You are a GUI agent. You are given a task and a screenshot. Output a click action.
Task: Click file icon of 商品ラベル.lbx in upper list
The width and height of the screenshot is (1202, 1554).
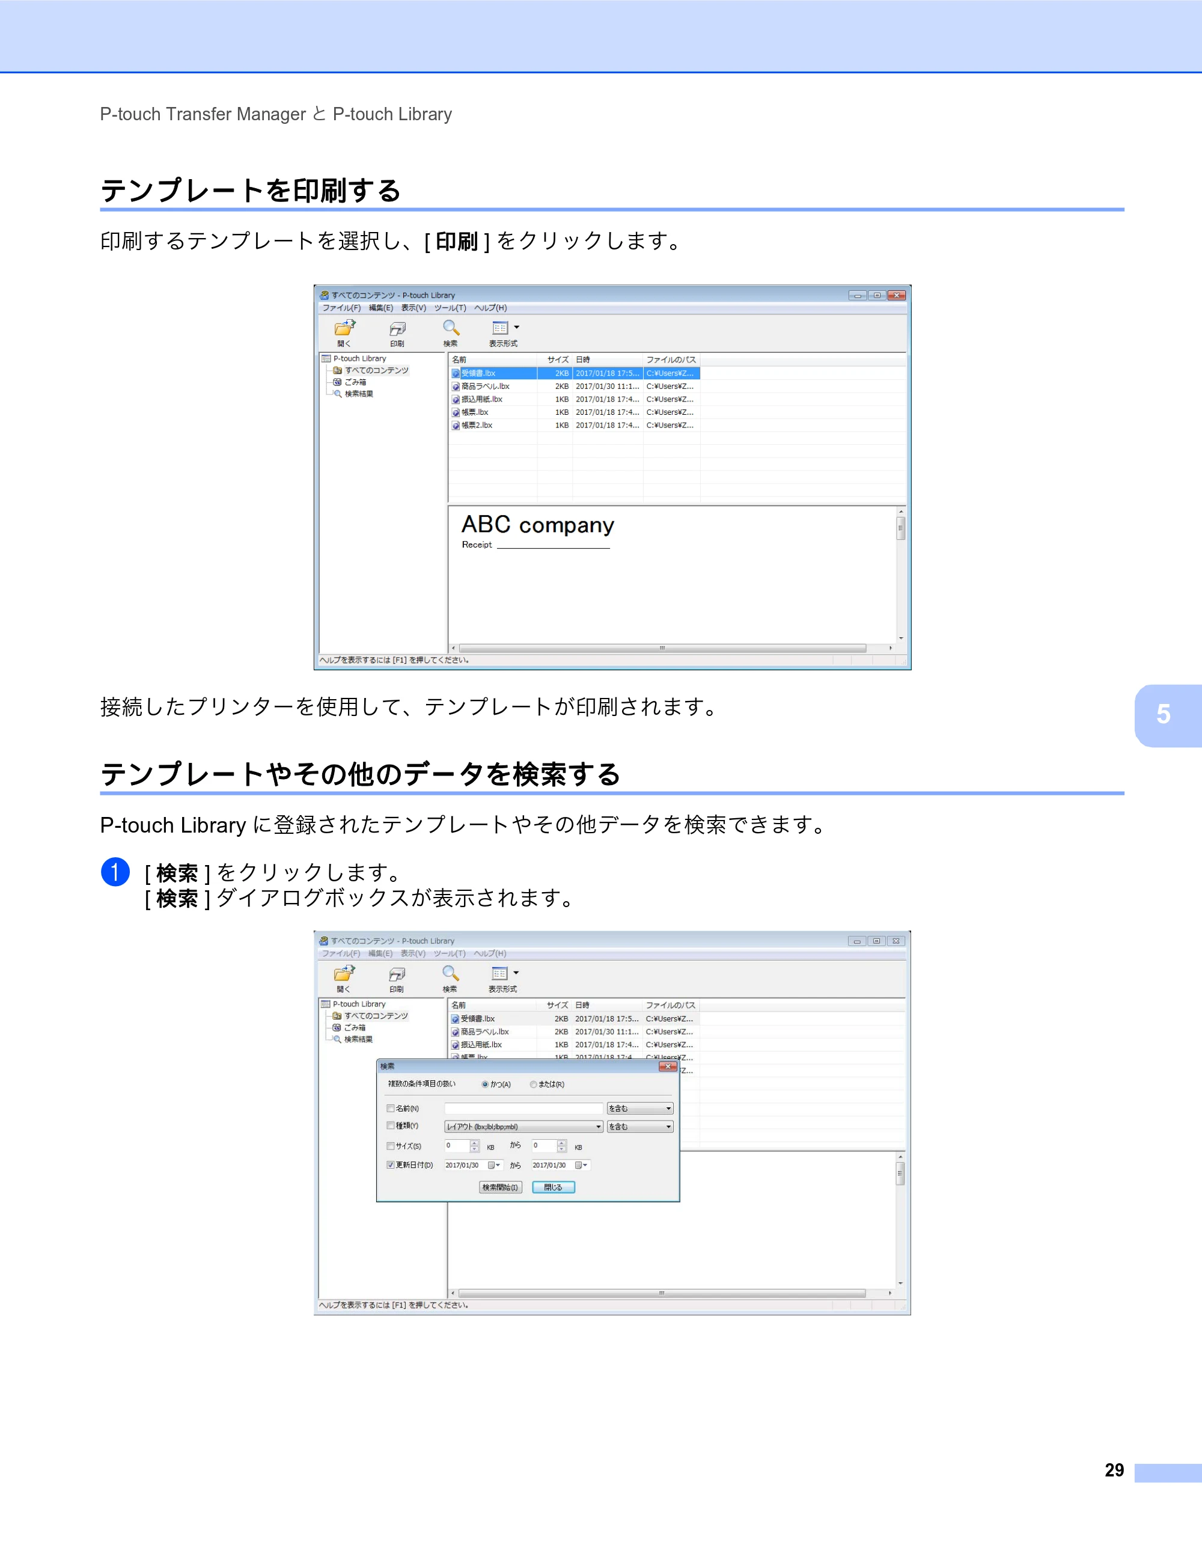tap(456, 387)
